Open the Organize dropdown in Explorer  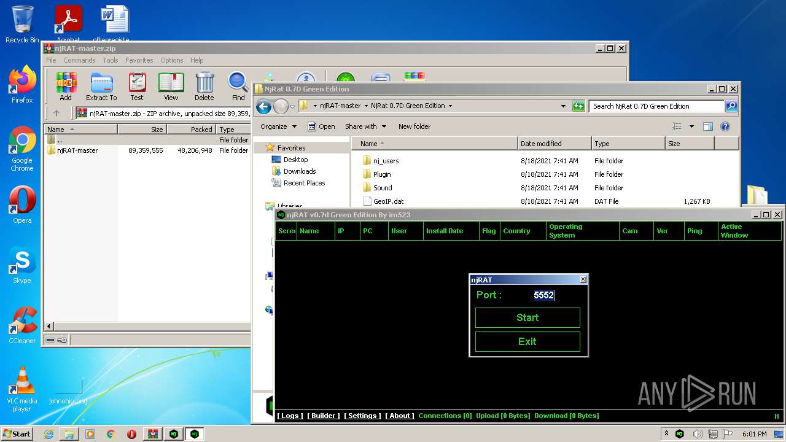point(278,126)
